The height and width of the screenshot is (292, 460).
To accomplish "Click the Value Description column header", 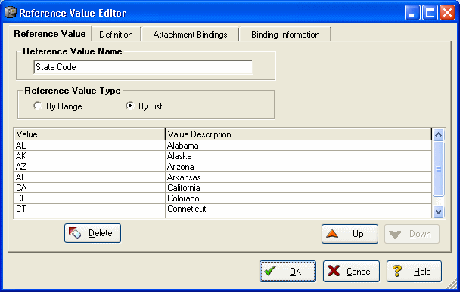I will pyautogui.click(x=298, y=134).
